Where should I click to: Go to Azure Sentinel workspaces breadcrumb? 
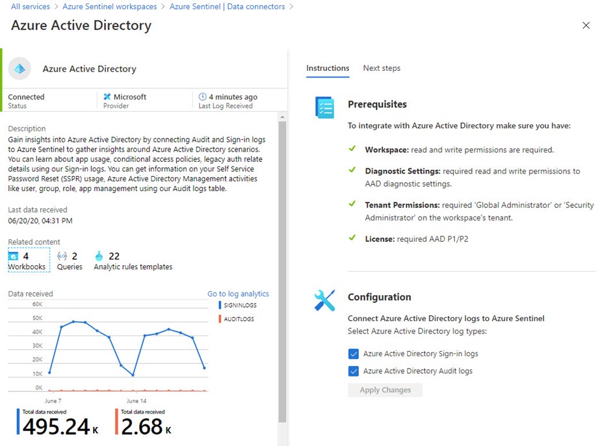(109, 7)
